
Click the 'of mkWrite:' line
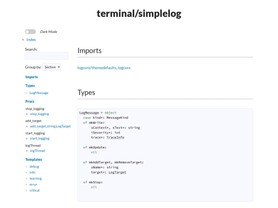tap(94, 123)
